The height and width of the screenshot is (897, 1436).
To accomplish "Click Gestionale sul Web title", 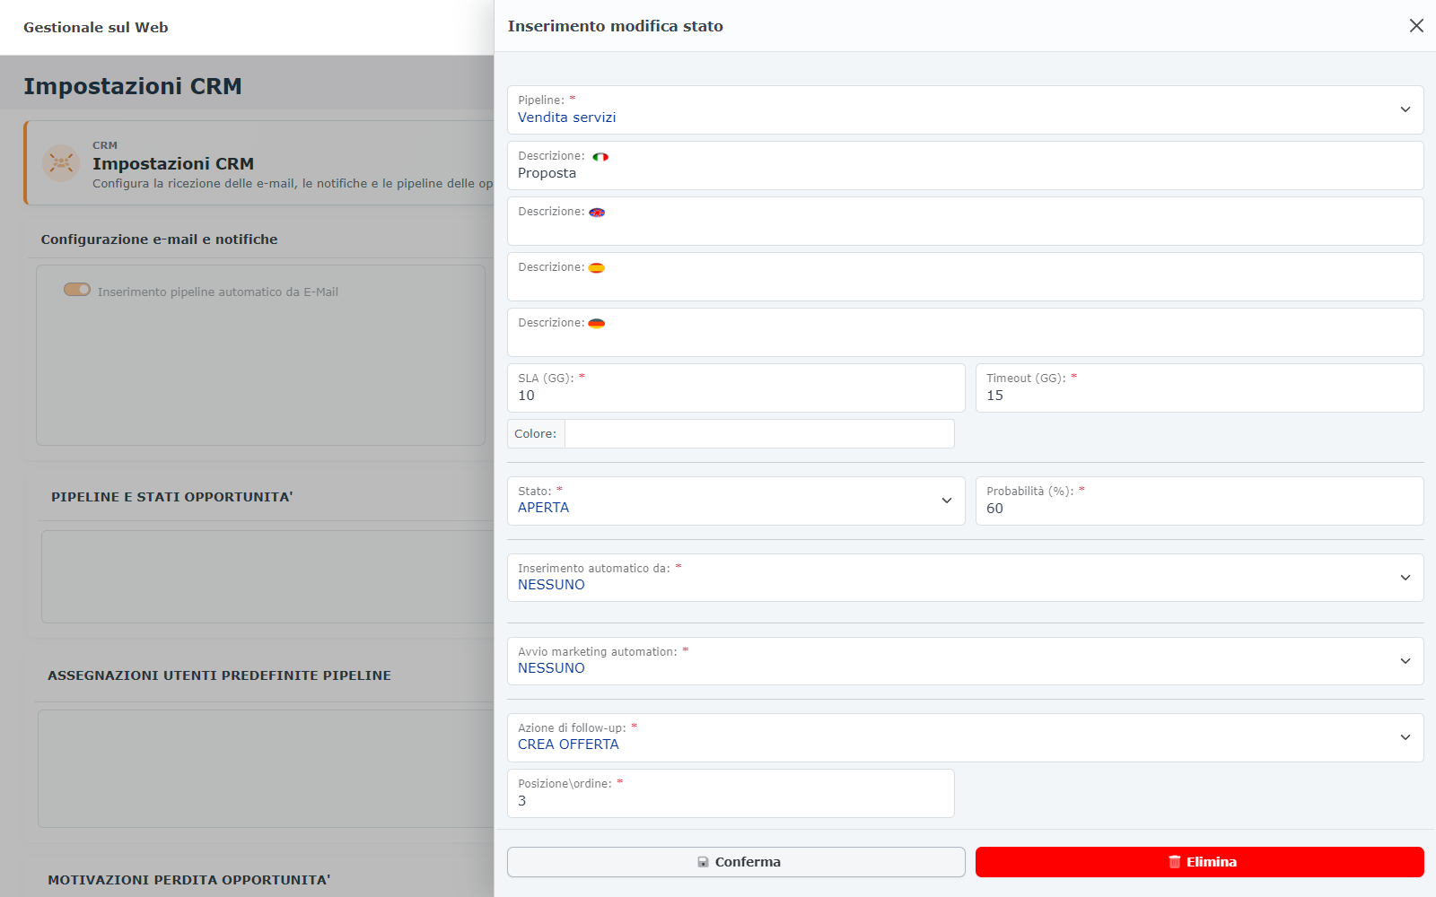I will 96,28.
